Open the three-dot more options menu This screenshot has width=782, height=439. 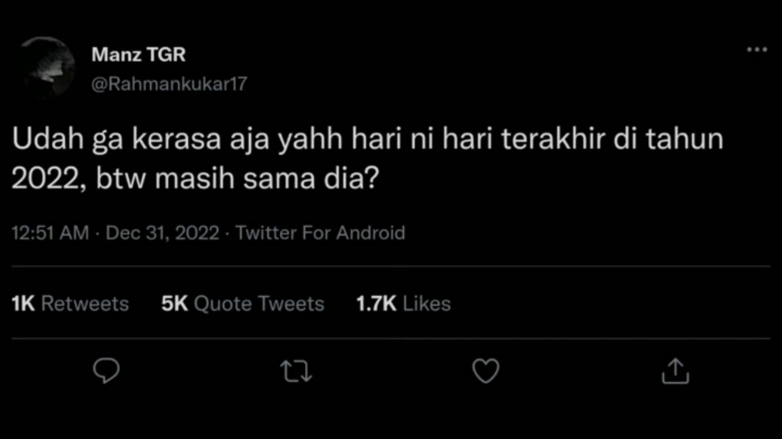tap(757, 50)
